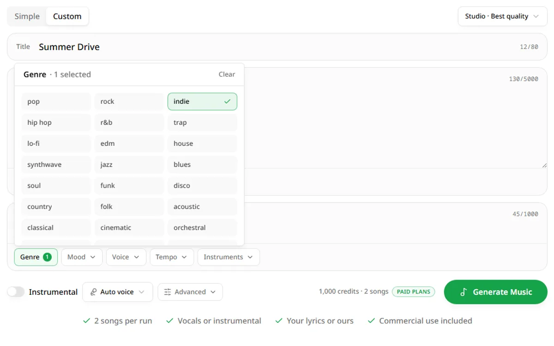This screenshot has width=554, height=346.
Task: Switch to the Simple tab
Action: 27,16
